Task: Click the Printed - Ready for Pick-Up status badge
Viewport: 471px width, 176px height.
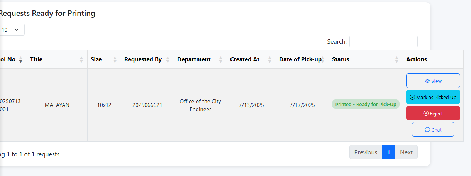Action: [366, 104]
